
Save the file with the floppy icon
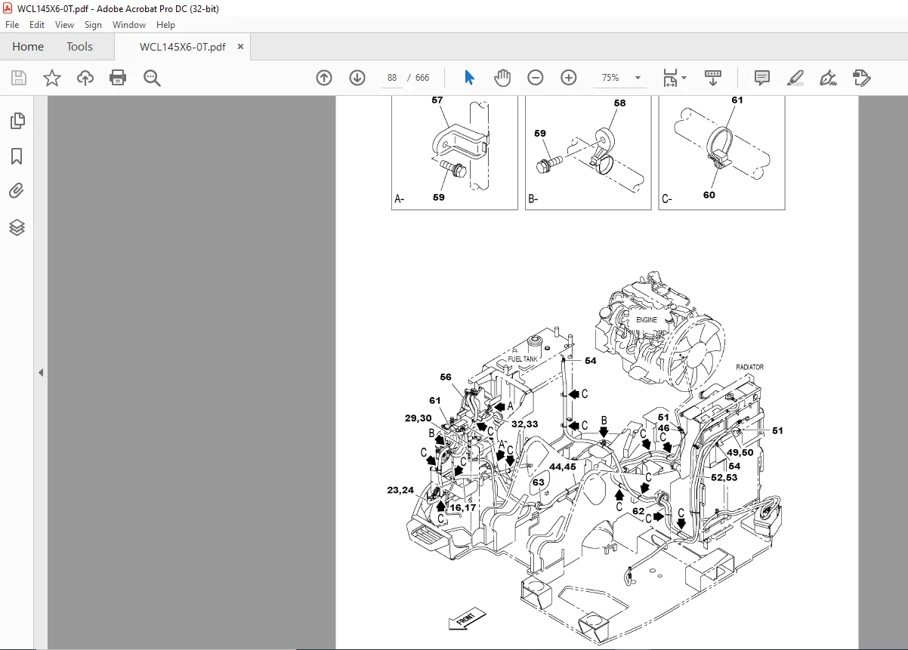coord(19,78)
